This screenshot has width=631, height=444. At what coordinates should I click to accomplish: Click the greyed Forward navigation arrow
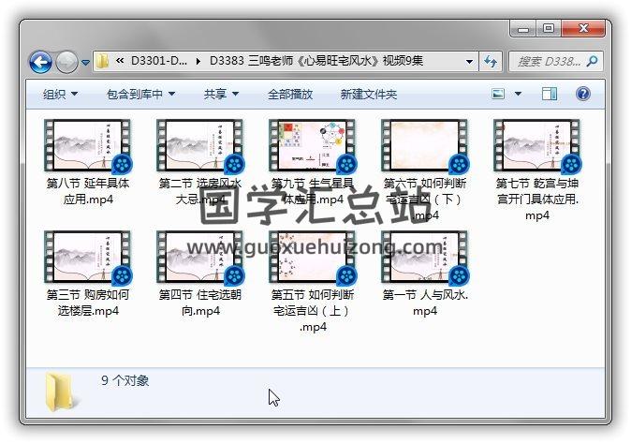pos(66,62)
